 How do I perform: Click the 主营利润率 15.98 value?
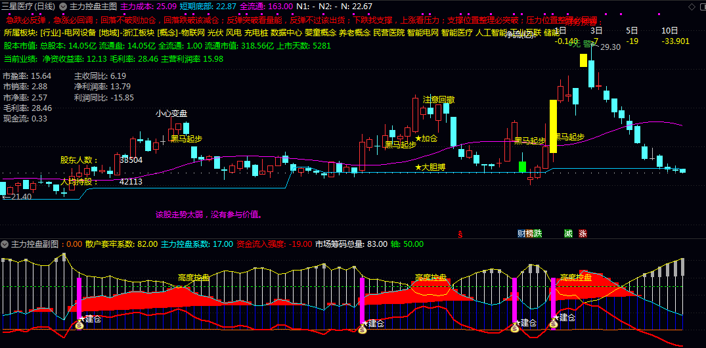click(x=192, y=59)
